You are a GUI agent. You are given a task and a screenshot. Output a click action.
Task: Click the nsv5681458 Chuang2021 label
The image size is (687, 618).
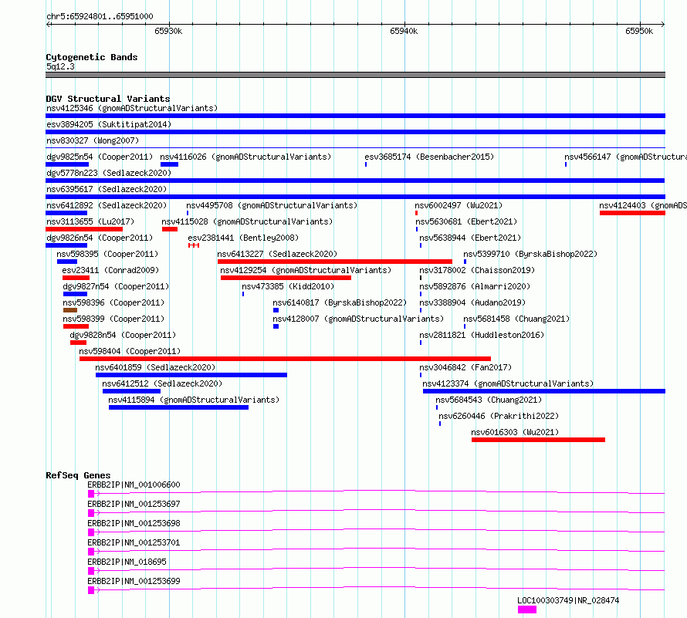(516, 319)
